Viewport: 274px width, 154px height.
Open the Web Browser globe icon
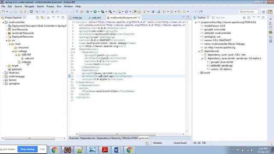tap(153, 12)
